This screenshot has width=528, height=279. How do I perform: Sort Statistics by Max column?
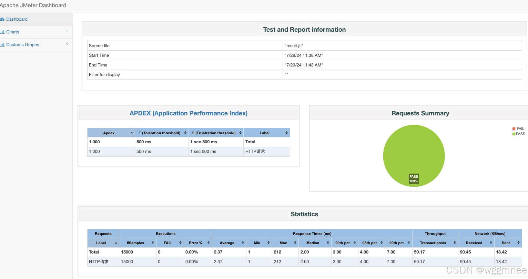coord(285,243)
